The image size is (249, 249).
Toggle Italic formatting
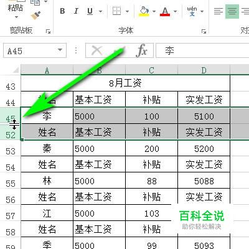pyautogui.click(x=76, y=11)
